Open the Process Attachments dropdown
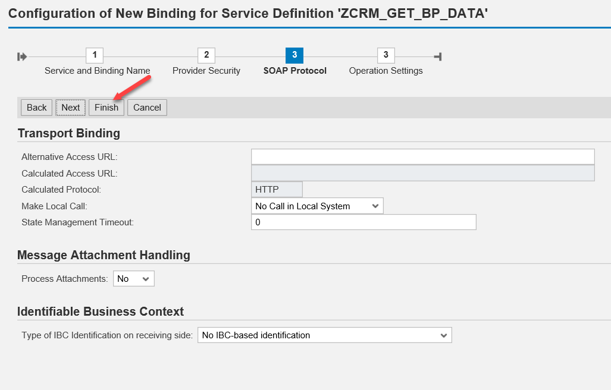 tap(134, 278)
